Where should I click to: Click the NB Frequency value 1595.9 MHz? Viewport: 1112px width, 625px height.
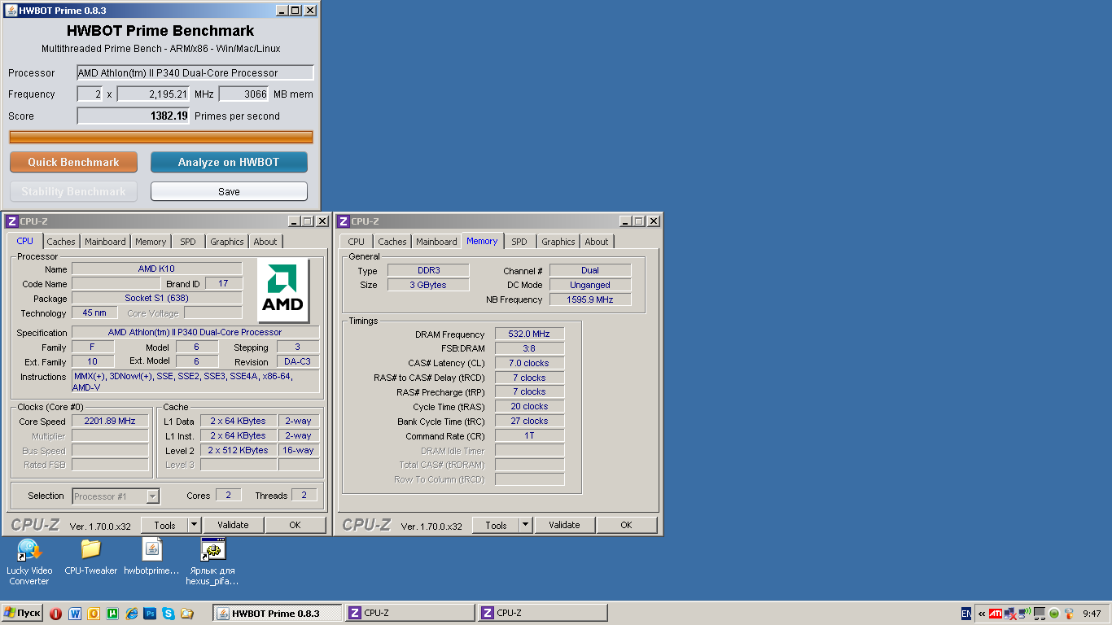tap(590, 299)
